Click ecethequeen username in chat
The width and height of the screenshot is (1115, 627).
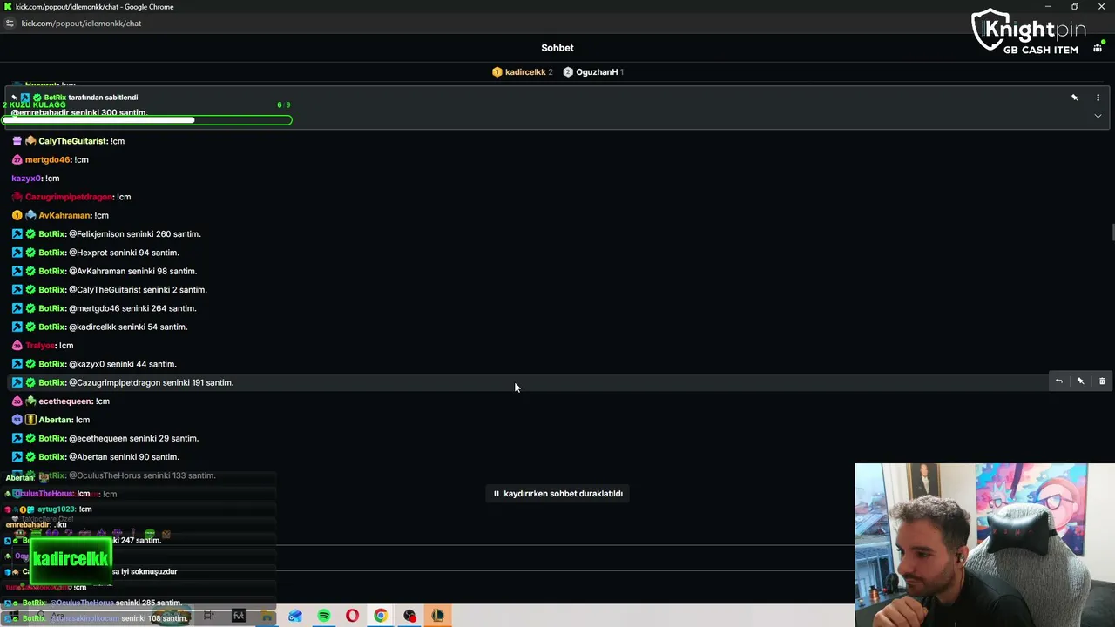click(65, 401)
